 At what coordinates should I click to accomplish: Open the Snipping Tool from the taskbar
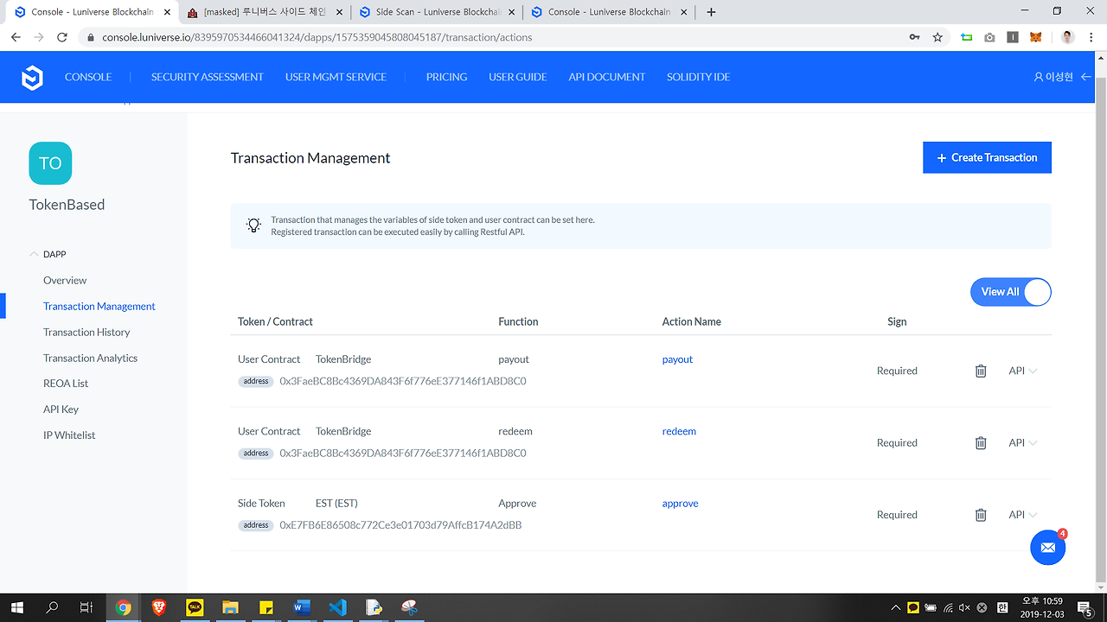(409, 607)
